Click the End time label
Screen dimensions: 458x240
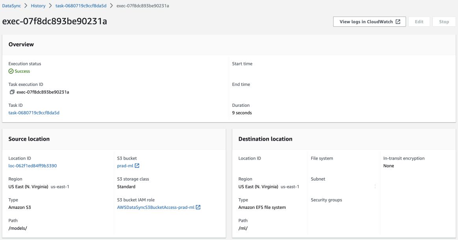(x=241, y=84)
